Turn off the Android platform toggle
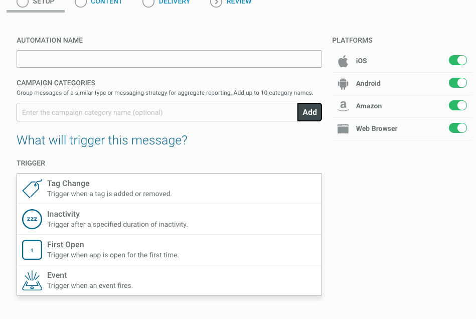 coord(457,83)
